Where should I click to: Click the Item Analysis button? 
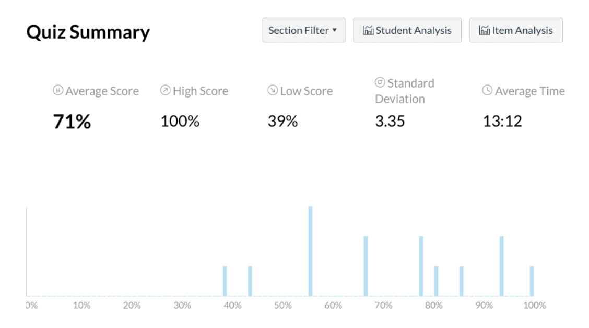click(x=515, y=30)
